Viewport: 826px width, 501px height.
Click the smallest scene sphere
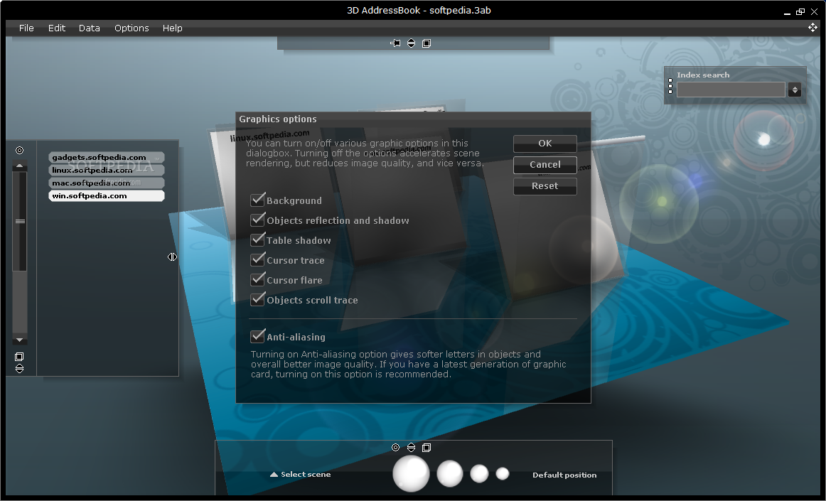pyautogui.click(x=503, y=473)
